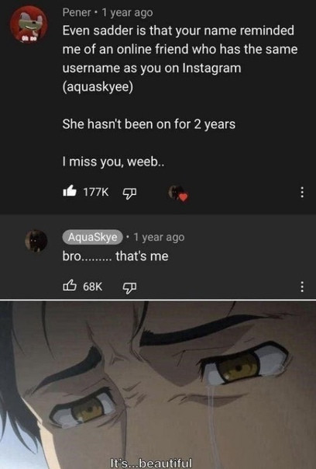Screen dimensions: 316x469
Task: Open the three-dot menu on AquaSkye's reply
Action: pyautogui.click(x=302, y=287)
